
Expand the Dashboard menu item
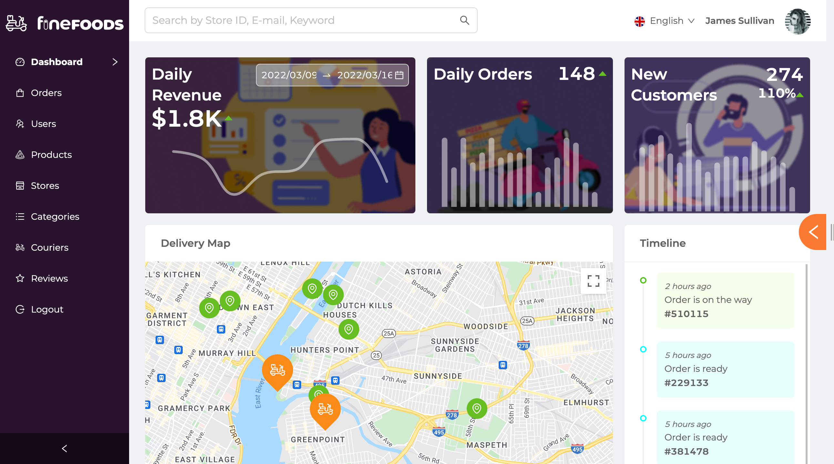[115, 62]
